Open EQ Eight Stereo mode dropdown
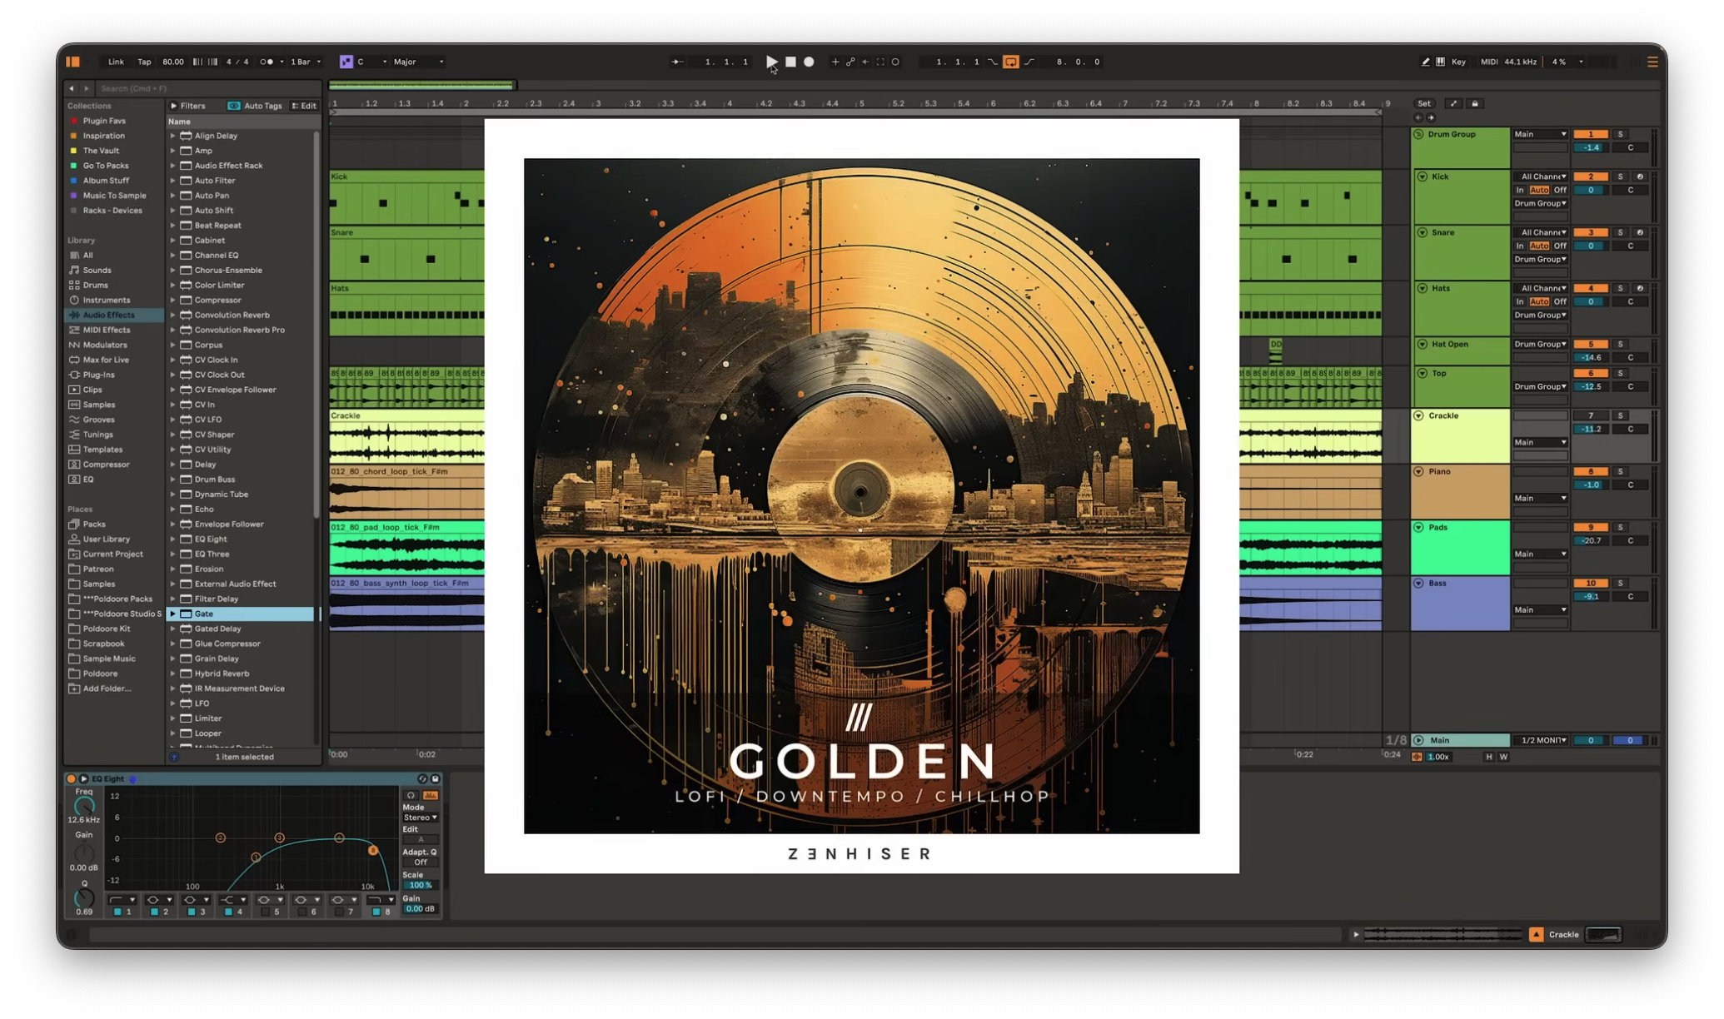The width and height of the screenshot is (1724, 1019). coord(420,818)
